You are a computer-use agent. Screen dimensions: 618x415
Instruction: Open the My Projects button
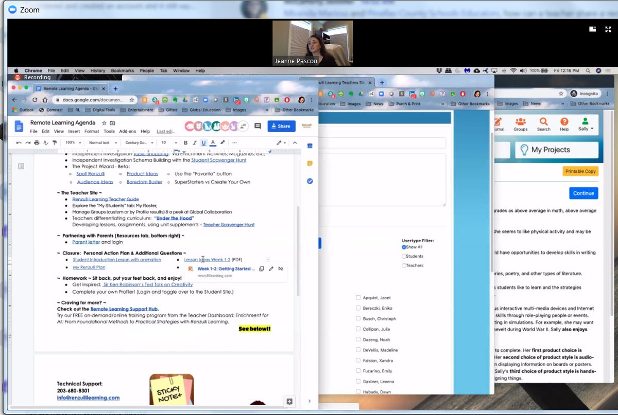(557, 150)
